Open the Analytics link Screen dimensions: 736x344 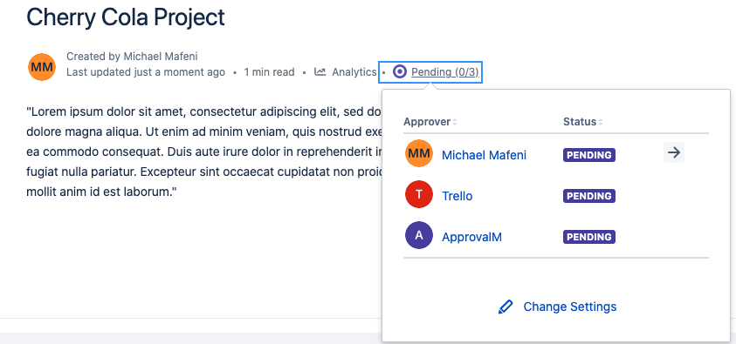tap(354, 72)
